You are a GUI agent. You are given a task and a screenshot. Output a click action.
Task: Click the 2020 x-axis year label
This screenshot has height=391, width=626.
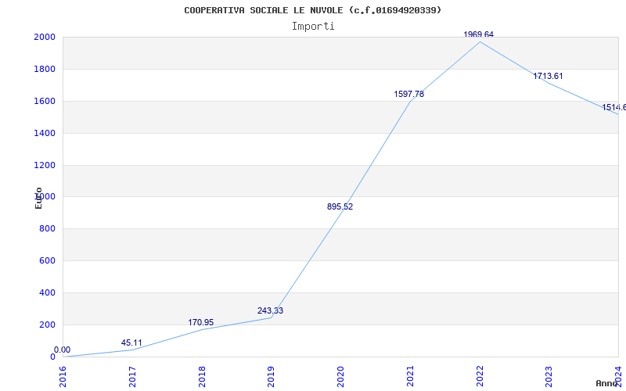[340, 377]
